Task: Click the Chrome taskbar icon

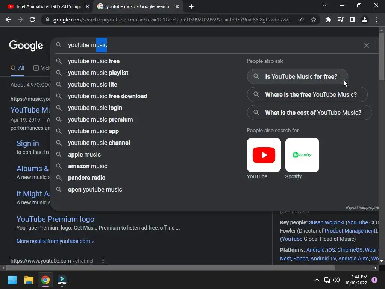Action: coord(45,280)
